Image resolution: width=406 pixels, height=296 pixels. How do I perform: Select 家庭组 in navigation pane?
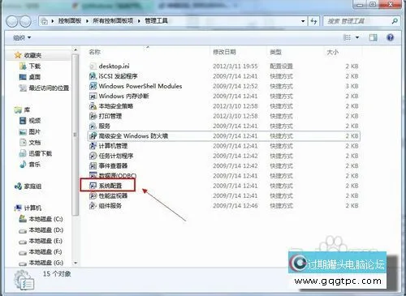click(x=32, y=187)
